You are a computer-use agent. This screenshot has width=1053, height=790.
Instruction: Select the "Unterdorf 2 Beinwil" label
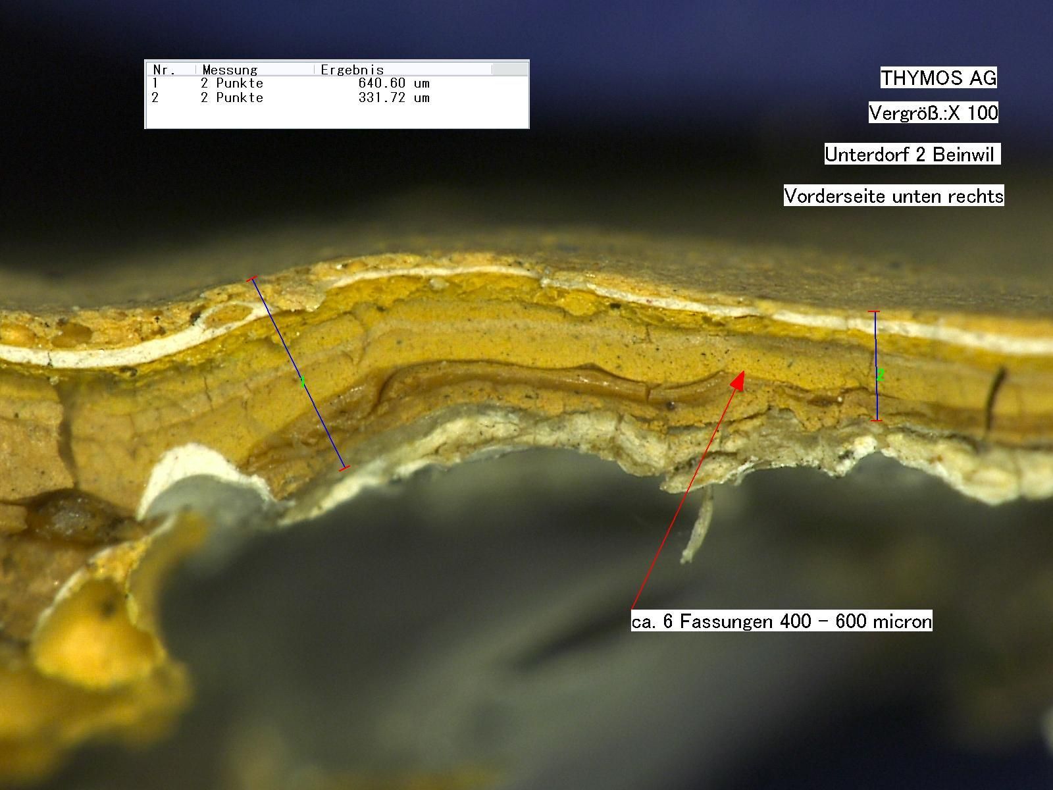(x=912, y=154)
